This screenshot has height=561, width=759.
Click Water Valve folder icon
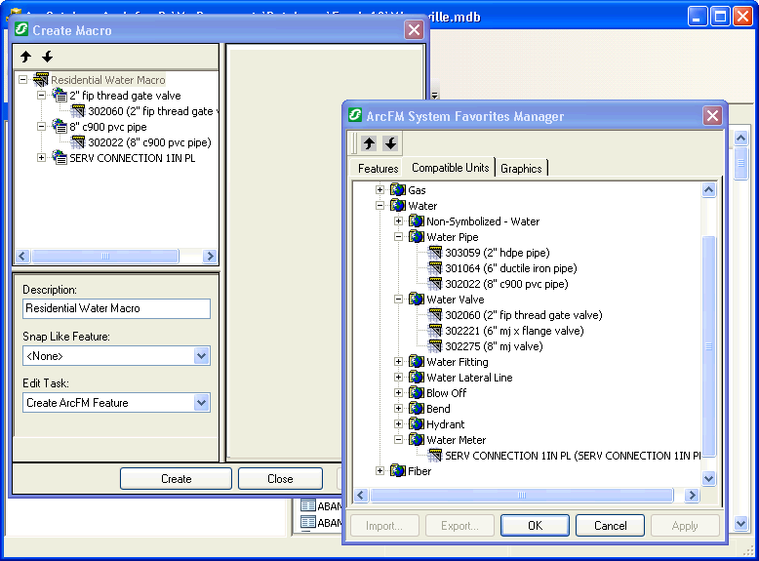[x=417, y=300]
